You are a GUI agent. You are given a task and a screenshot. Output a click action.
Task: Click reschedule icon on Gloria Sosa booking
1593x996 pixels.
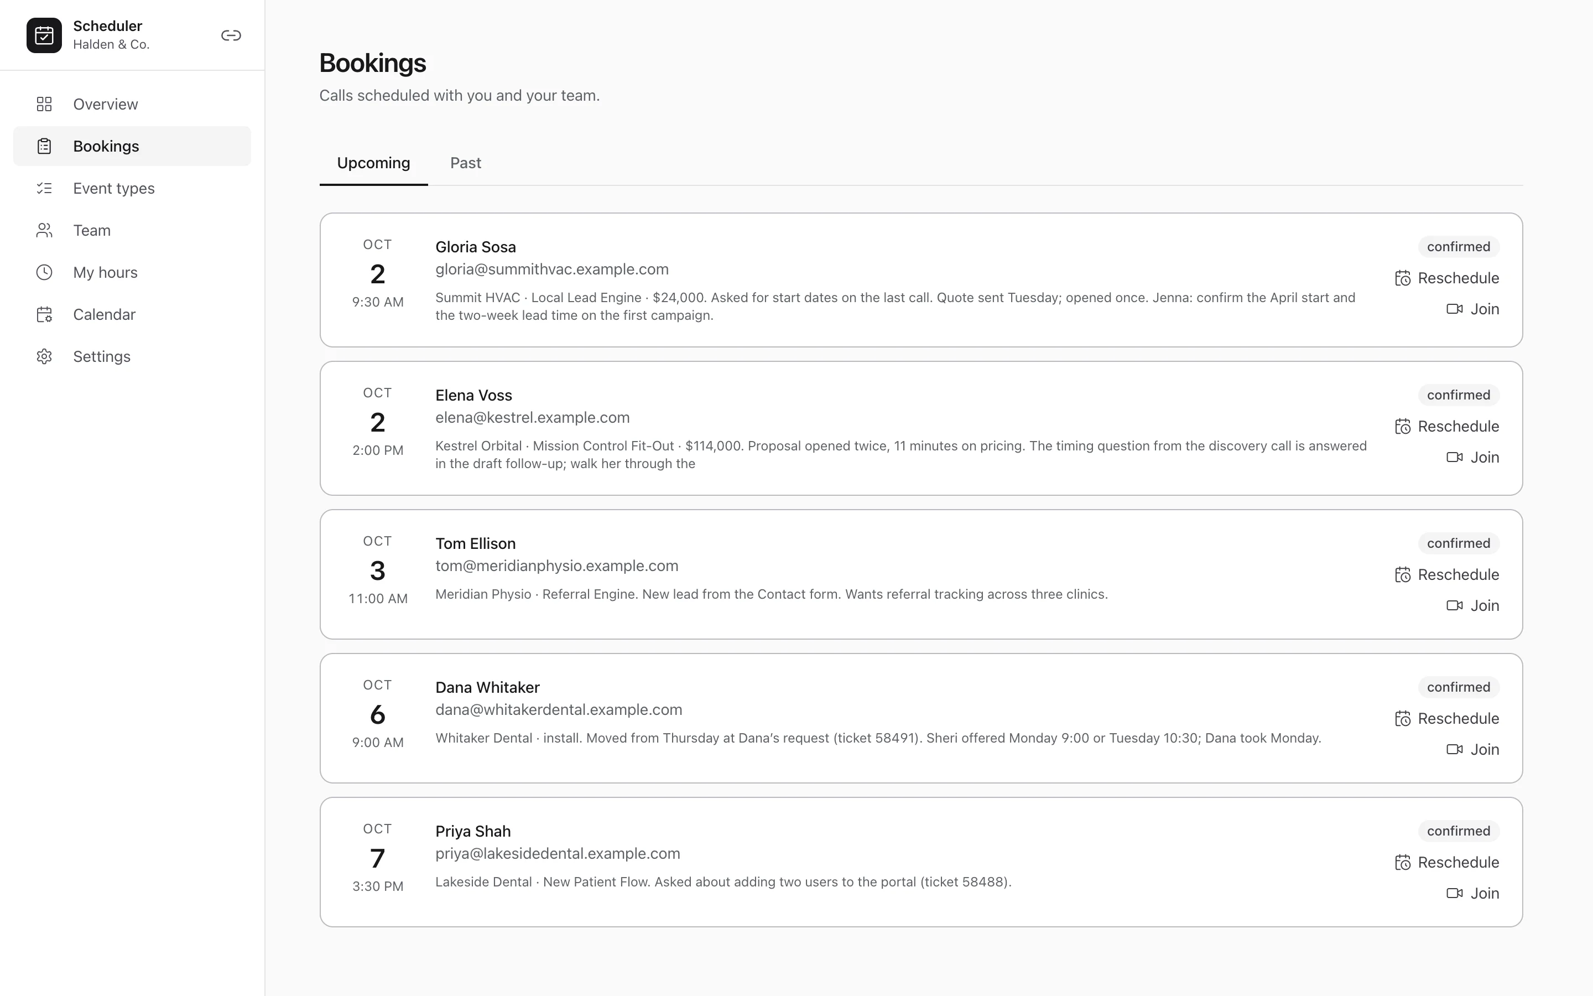[x=1403, y=279]
